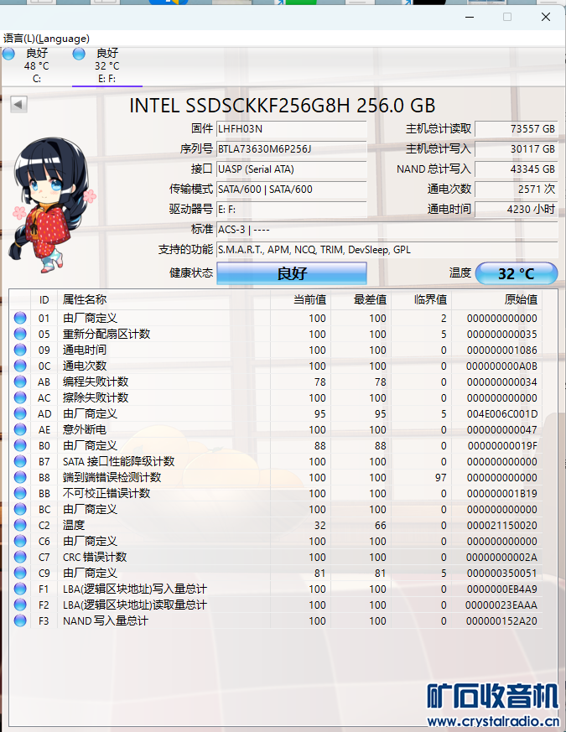Click the status orb in row B7 SATA接口性能降级计数
The image size is (566, 732).
click(20, 461)
